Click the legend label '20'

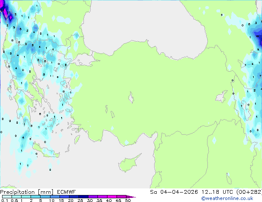pyautogui.click(x=71, y=200)
